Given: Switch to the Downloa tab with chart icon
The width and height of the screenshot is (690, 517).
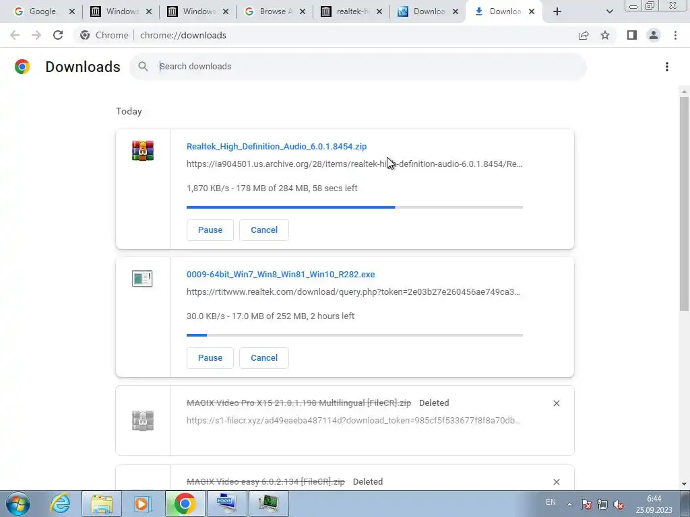Looking at the screenshot, I should pyautogui.click(x=427, y=11).
